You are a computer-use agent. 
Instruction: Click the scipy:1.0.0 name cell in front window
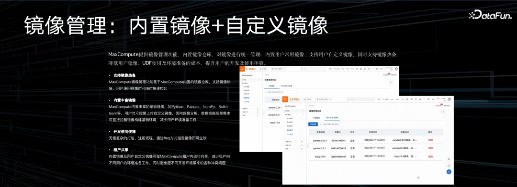pyautogui.click(x=320, y=157)
